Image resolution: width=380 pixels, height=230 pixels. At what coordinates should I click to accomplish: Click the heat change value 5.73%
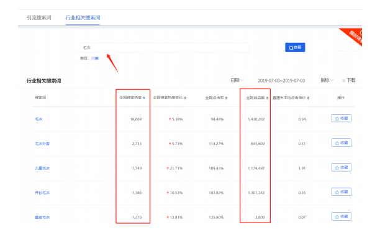177,144
